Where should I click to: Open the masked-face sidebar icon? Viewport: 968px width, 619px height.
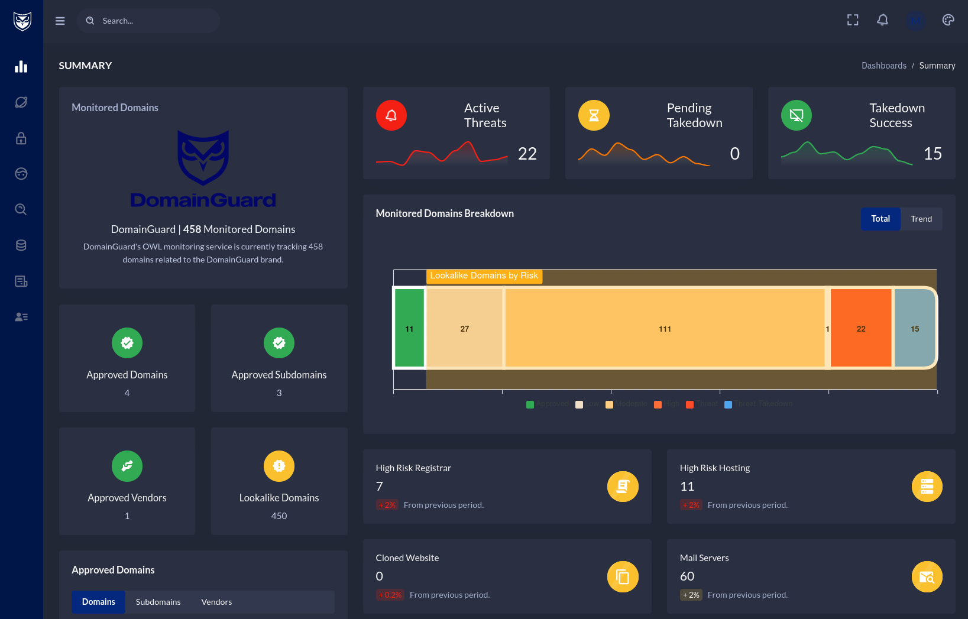21,174
